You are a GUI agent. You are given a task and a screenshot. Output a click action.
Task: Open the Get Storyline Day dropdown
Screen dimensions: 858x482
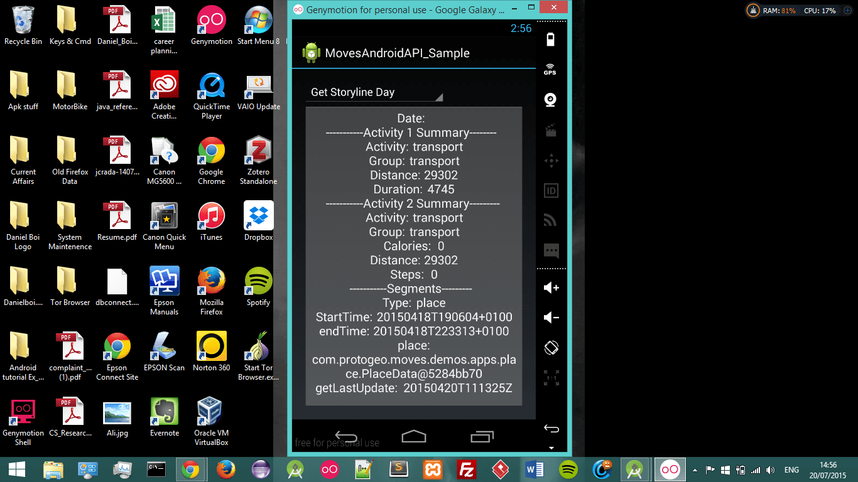tap(374, 92)
